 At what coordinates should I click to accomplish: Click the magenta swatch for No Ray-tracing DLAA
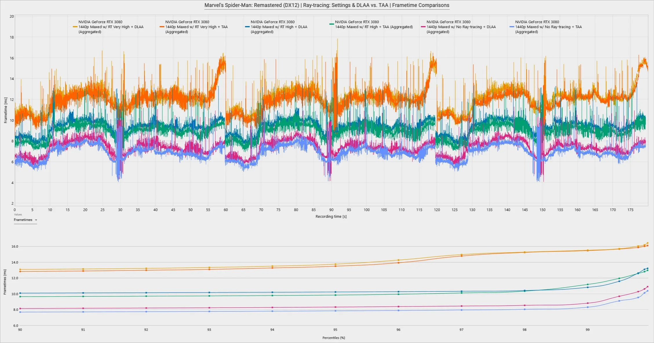click(x=423, y=27)
